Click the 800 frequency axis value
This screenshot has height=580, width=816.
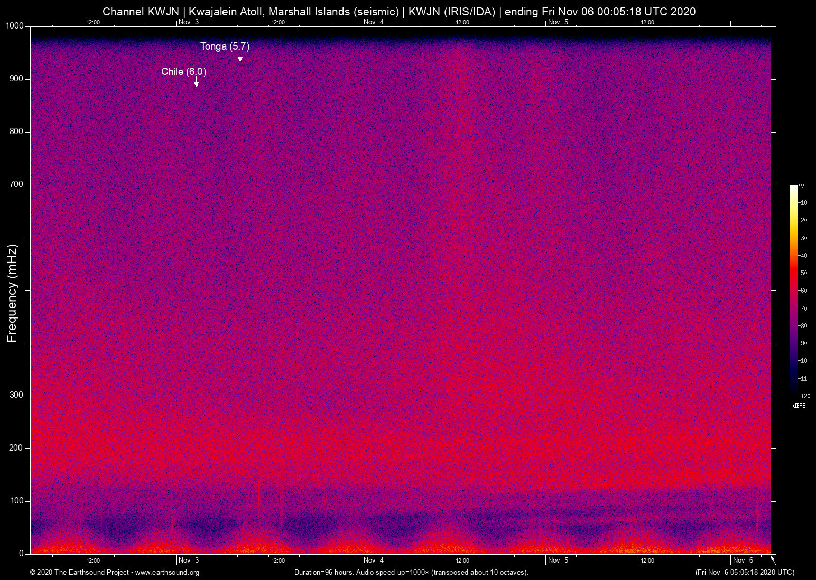(16, 132)
